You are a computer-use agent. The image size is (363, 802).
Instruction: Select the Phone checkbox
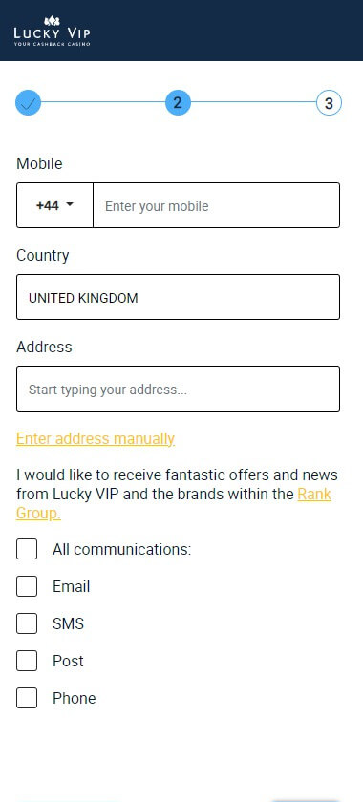(x=27, y=698)
